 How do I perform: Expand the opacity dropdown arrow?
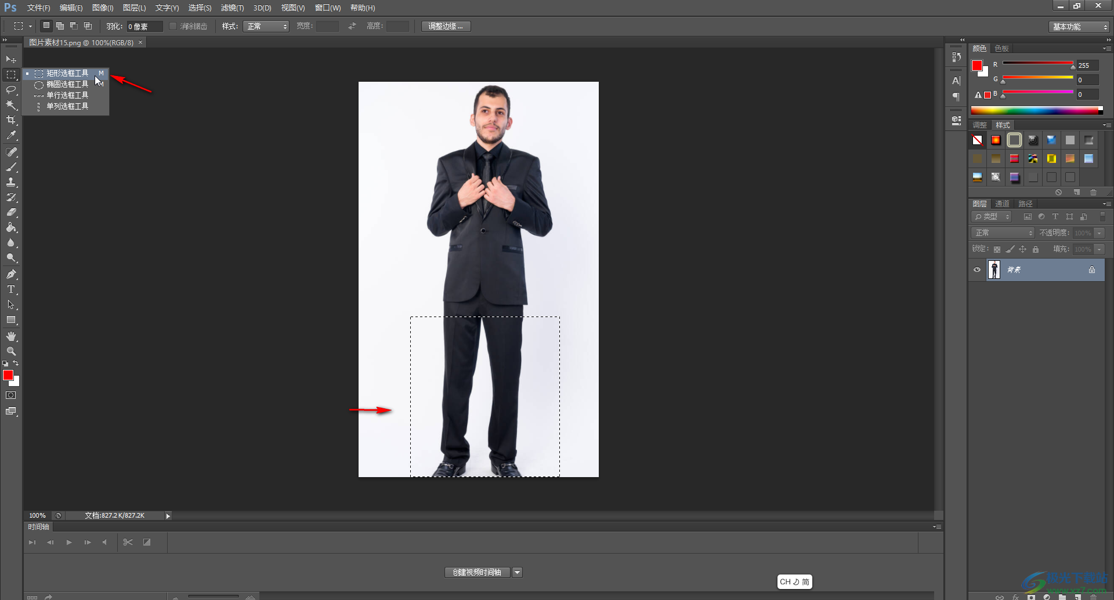point(1099,233)
